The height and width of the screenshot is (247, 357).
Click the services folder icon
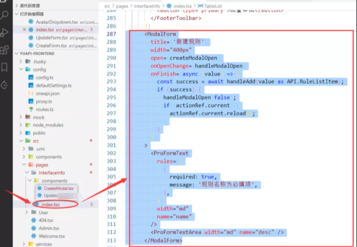tap(31, 244)
